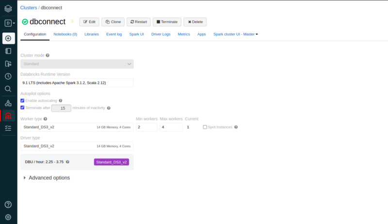The image size is (388, 224).
Task: Open the Help question mark icon
Action: [8, 205]
